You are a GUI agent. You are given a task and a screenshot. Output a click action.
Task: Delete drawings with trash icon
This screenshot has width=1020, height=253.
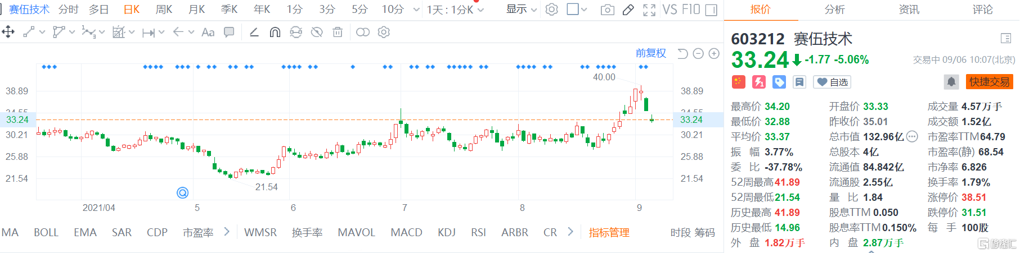pos(338,32)
